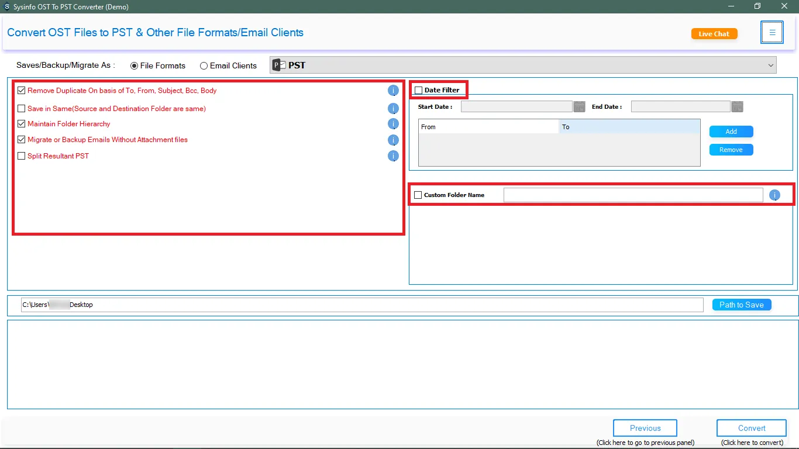Click the Remove date range button
The image size is (799, 449).
click(x=731, y=150)
